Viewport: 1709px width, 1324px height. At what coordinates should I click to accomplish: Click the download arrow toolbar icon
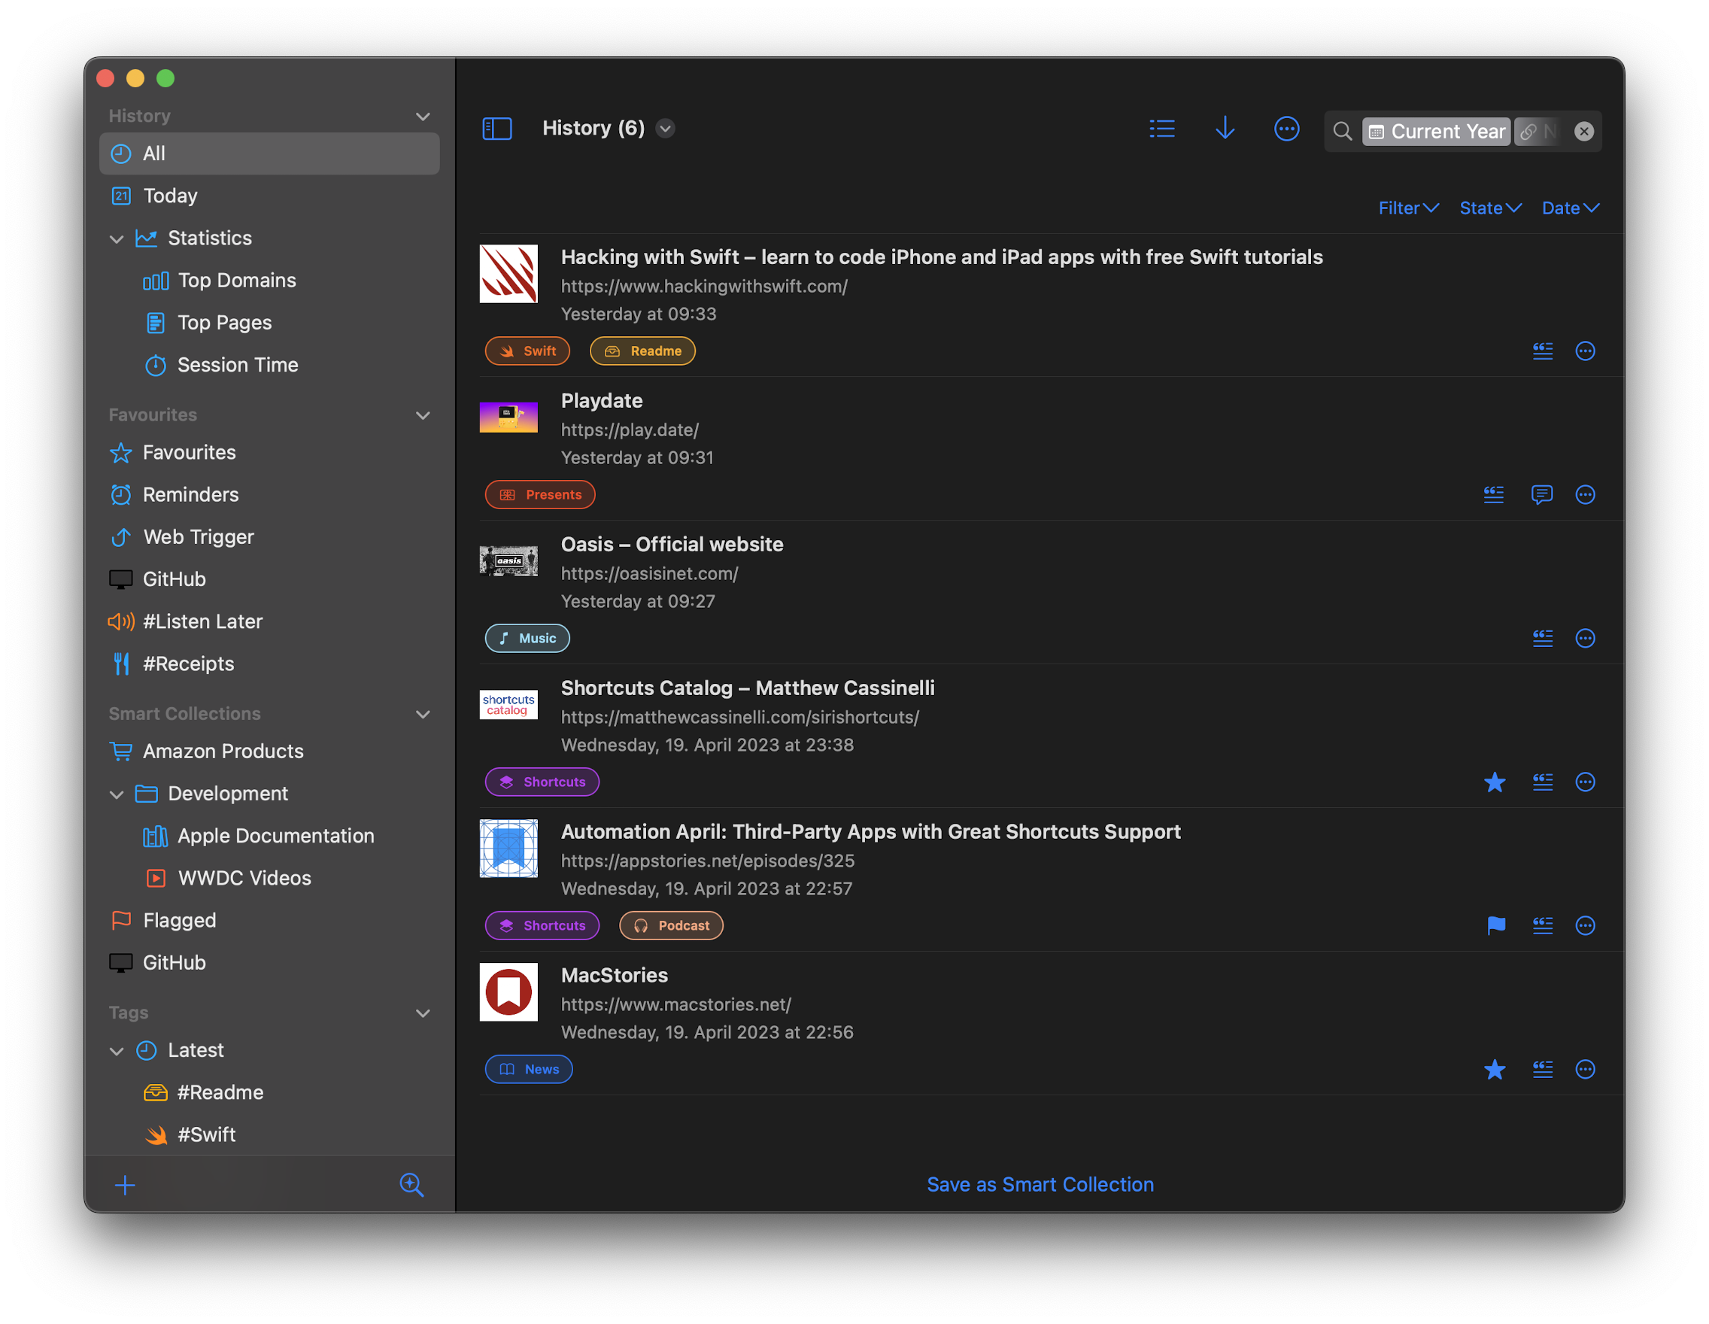1225,129
